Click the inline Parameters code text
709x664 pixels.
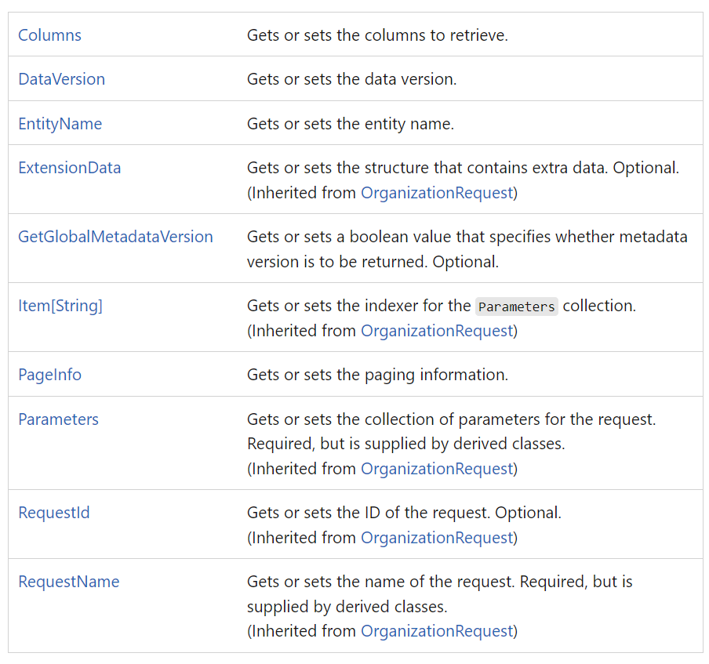(x=516, y=307)
